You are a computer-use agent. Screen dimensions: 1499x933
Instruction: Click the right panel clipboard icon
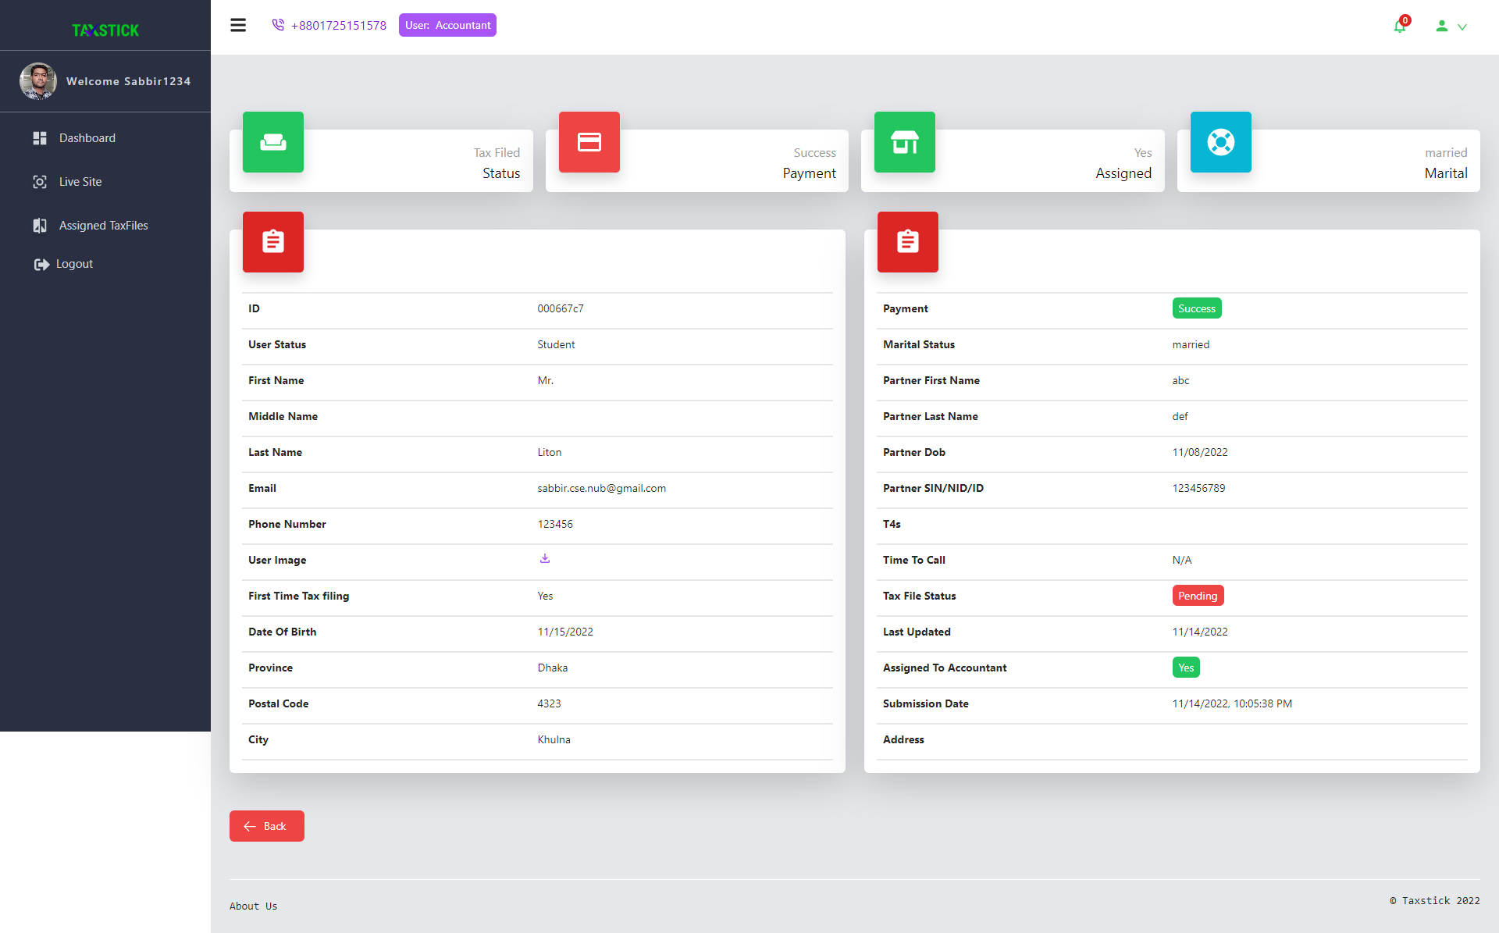(x=908, y=242)
